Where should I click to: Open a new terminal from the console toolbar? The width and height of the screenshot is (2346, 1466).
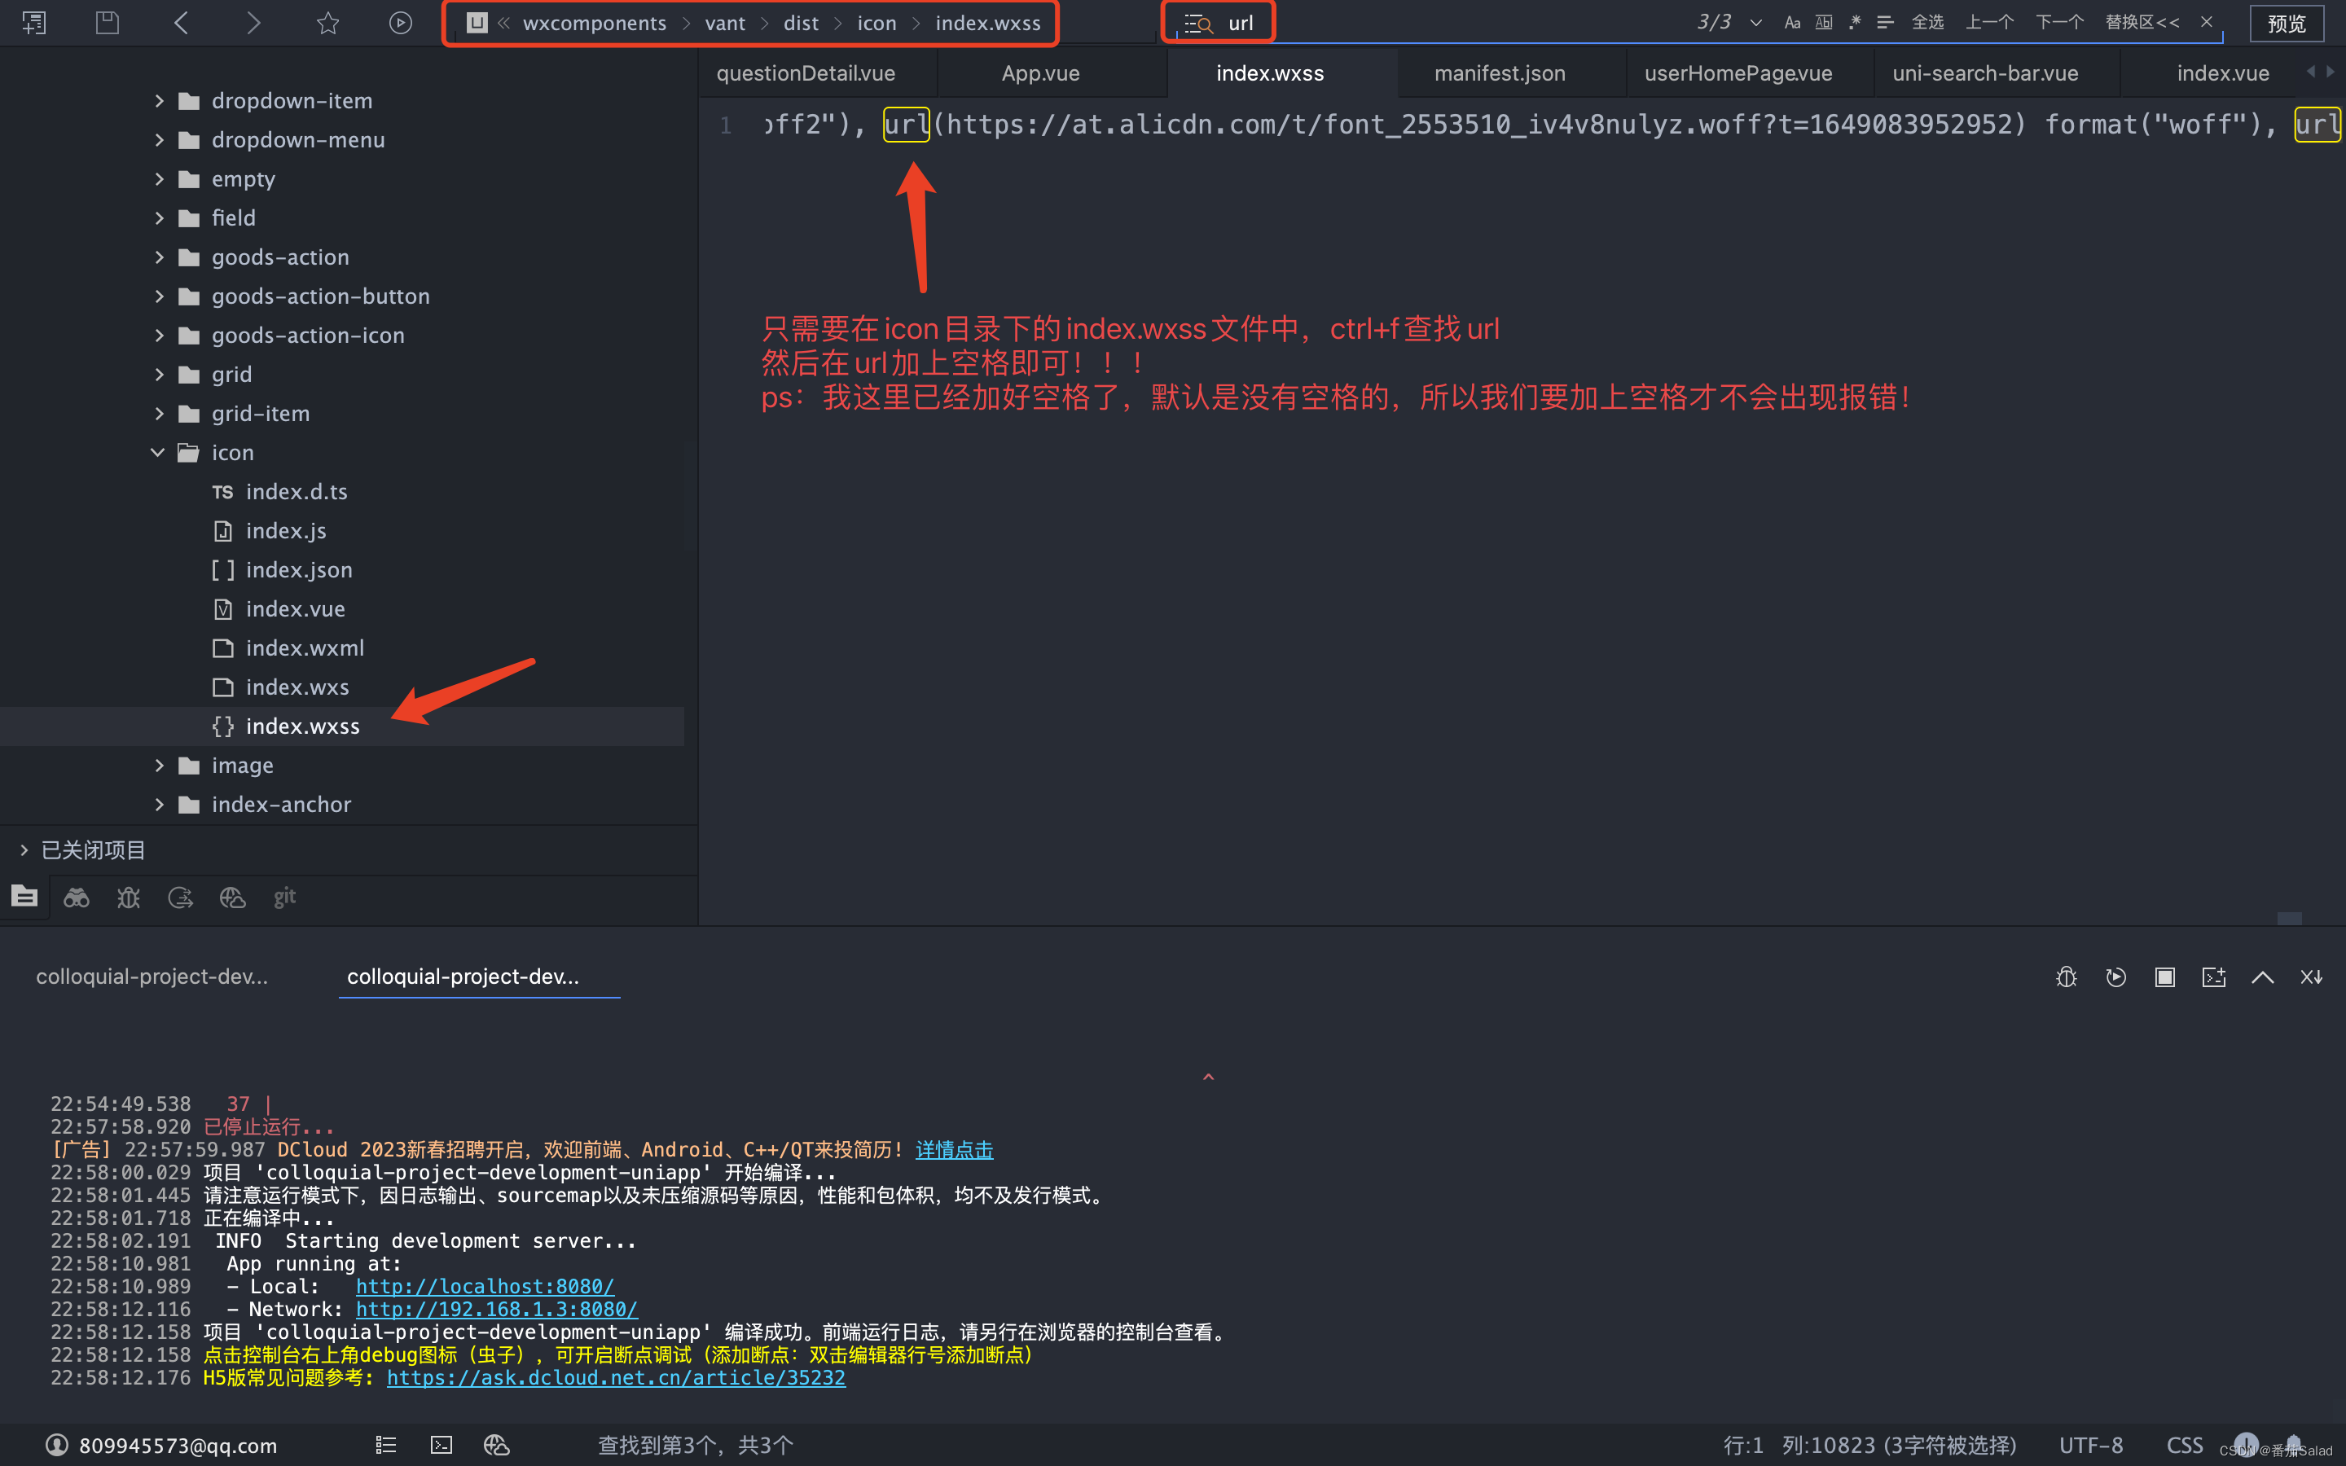[x=2214, y=977]
